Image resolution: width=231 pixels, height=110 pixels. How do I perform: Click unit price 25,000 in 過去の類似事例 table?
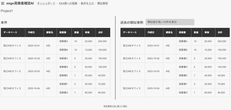tap(208, 84)
